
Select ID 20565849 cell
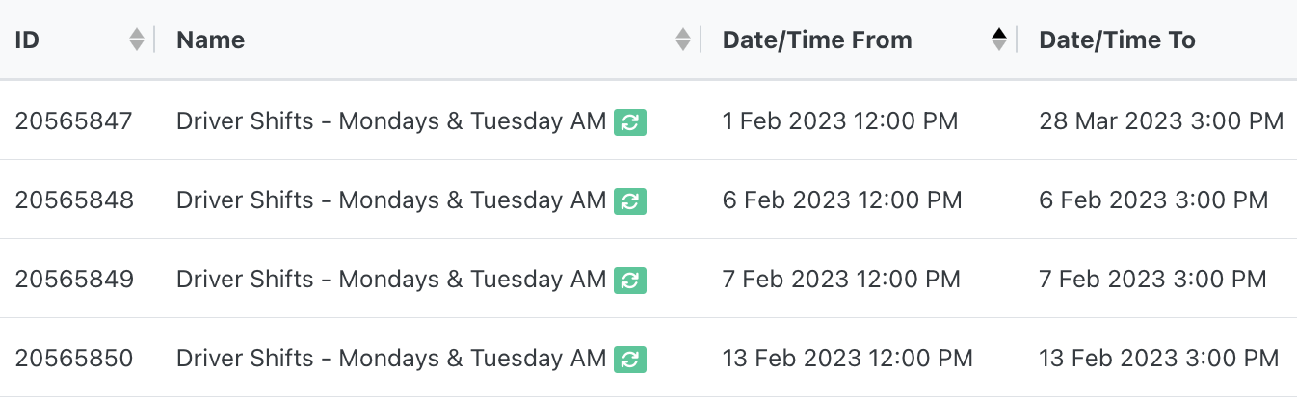coord(74,280)
